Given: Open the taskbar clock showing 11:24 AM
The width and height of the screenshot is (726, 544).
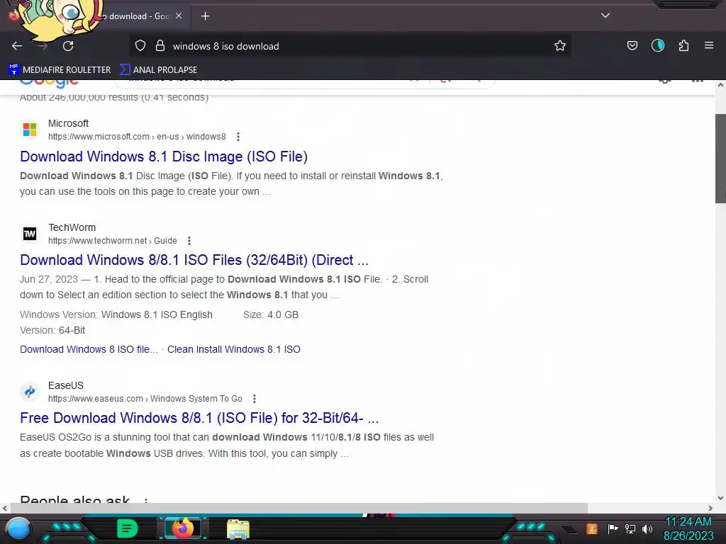Looking at the screenshot, I should (x=688, y=528).
